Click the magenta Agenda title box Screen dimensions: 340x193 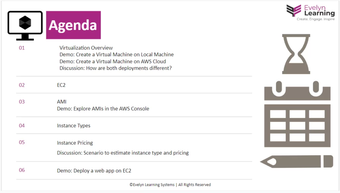tap(73, 25)
